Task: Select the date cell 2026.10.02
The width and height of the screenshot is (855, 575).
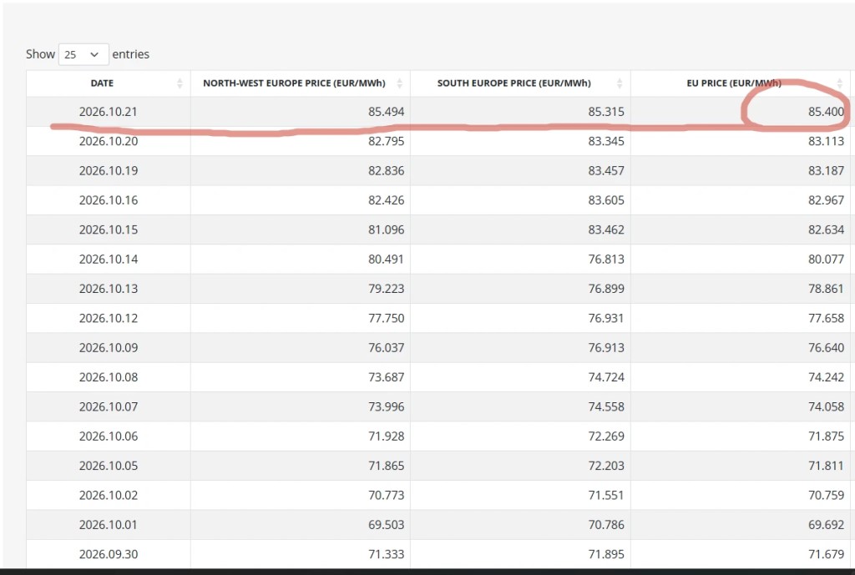Action: pyautogui.click(x=109, y=494)
